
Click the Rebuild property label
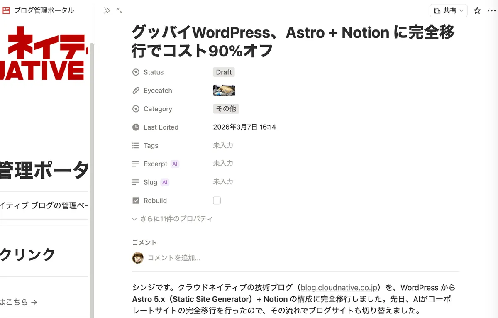point(155,201)
